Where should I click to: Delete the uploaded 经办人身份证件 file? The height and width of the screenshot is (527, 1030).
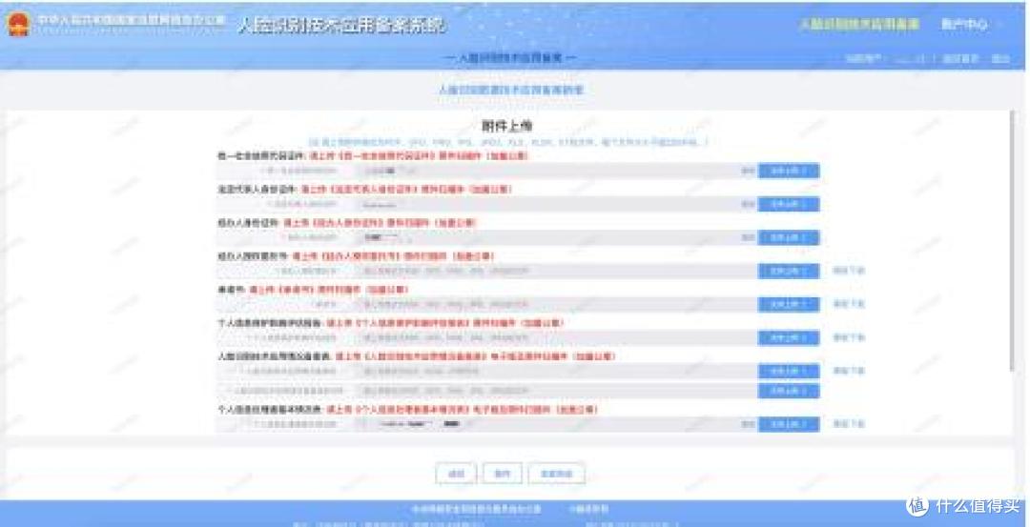(748, 237)
